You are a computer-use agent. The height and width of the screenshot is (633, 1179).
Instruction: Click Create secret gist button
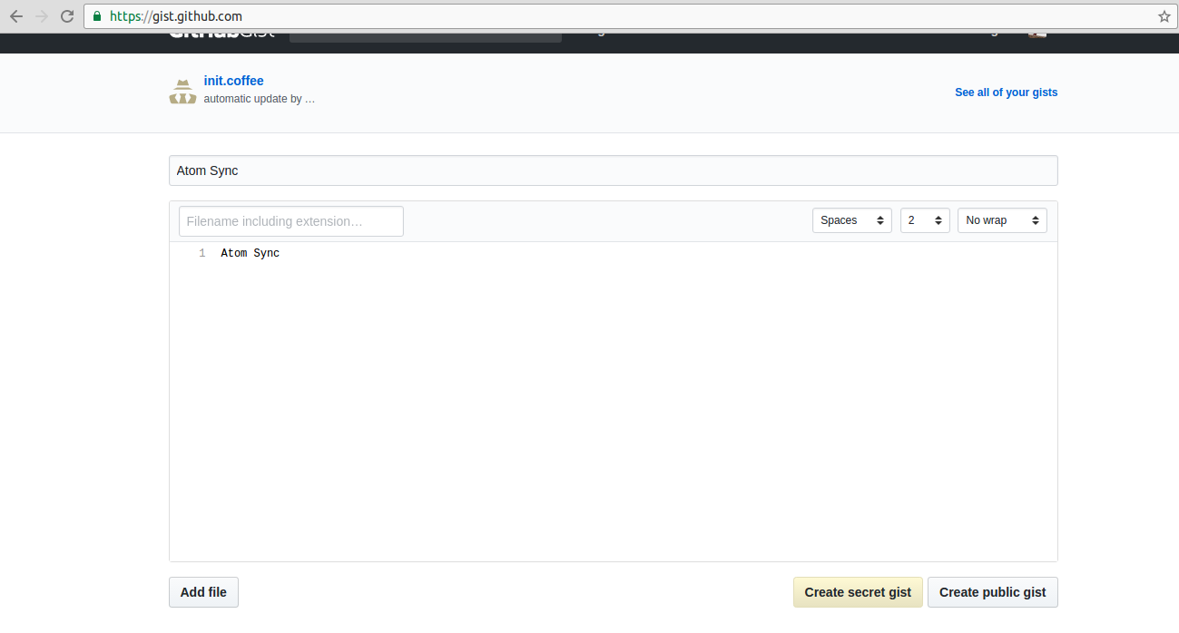858,592
